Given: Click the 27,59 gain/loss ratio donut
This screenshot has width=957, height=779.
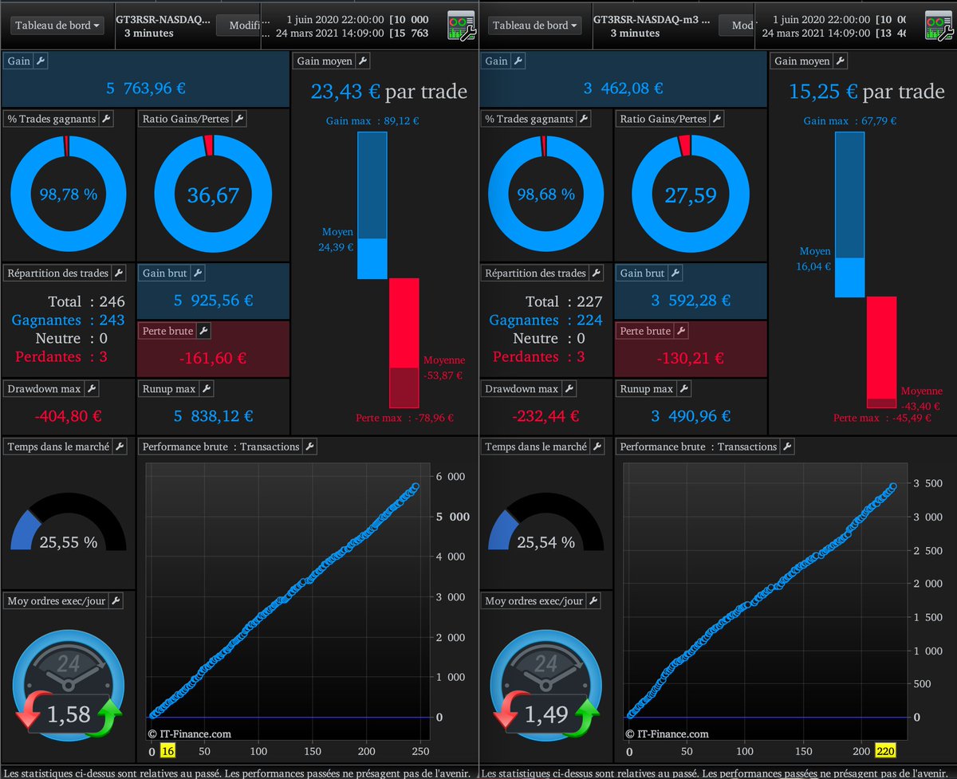Looking at the screenshot, I should (x=691, y=194).
